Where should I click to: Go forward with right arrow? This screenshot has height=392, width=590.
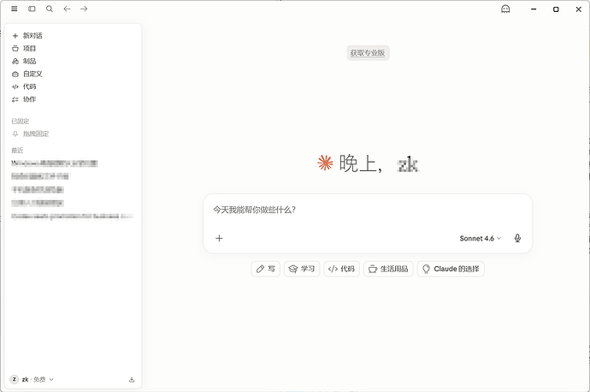[x=84, y=9]
